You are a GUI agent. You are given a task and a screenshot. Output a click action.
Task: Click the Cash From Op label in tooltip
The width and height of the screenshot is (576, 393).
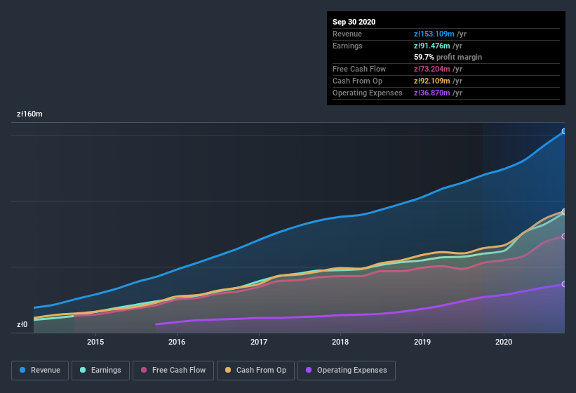point(357,81)
